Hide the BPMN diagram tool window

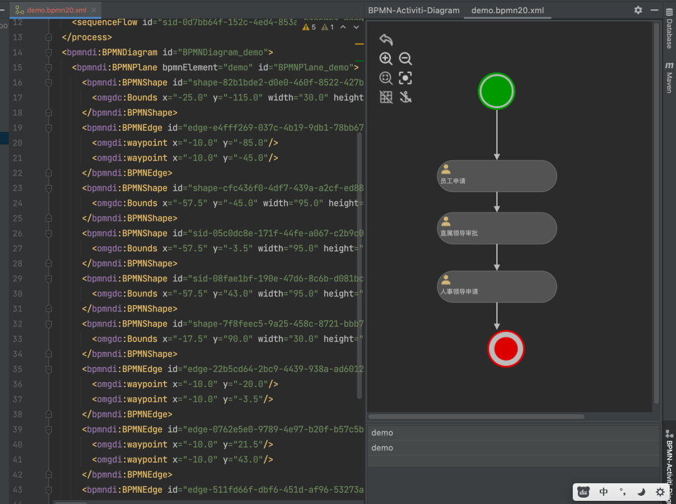pyautogui.click(x=655, y=10)
